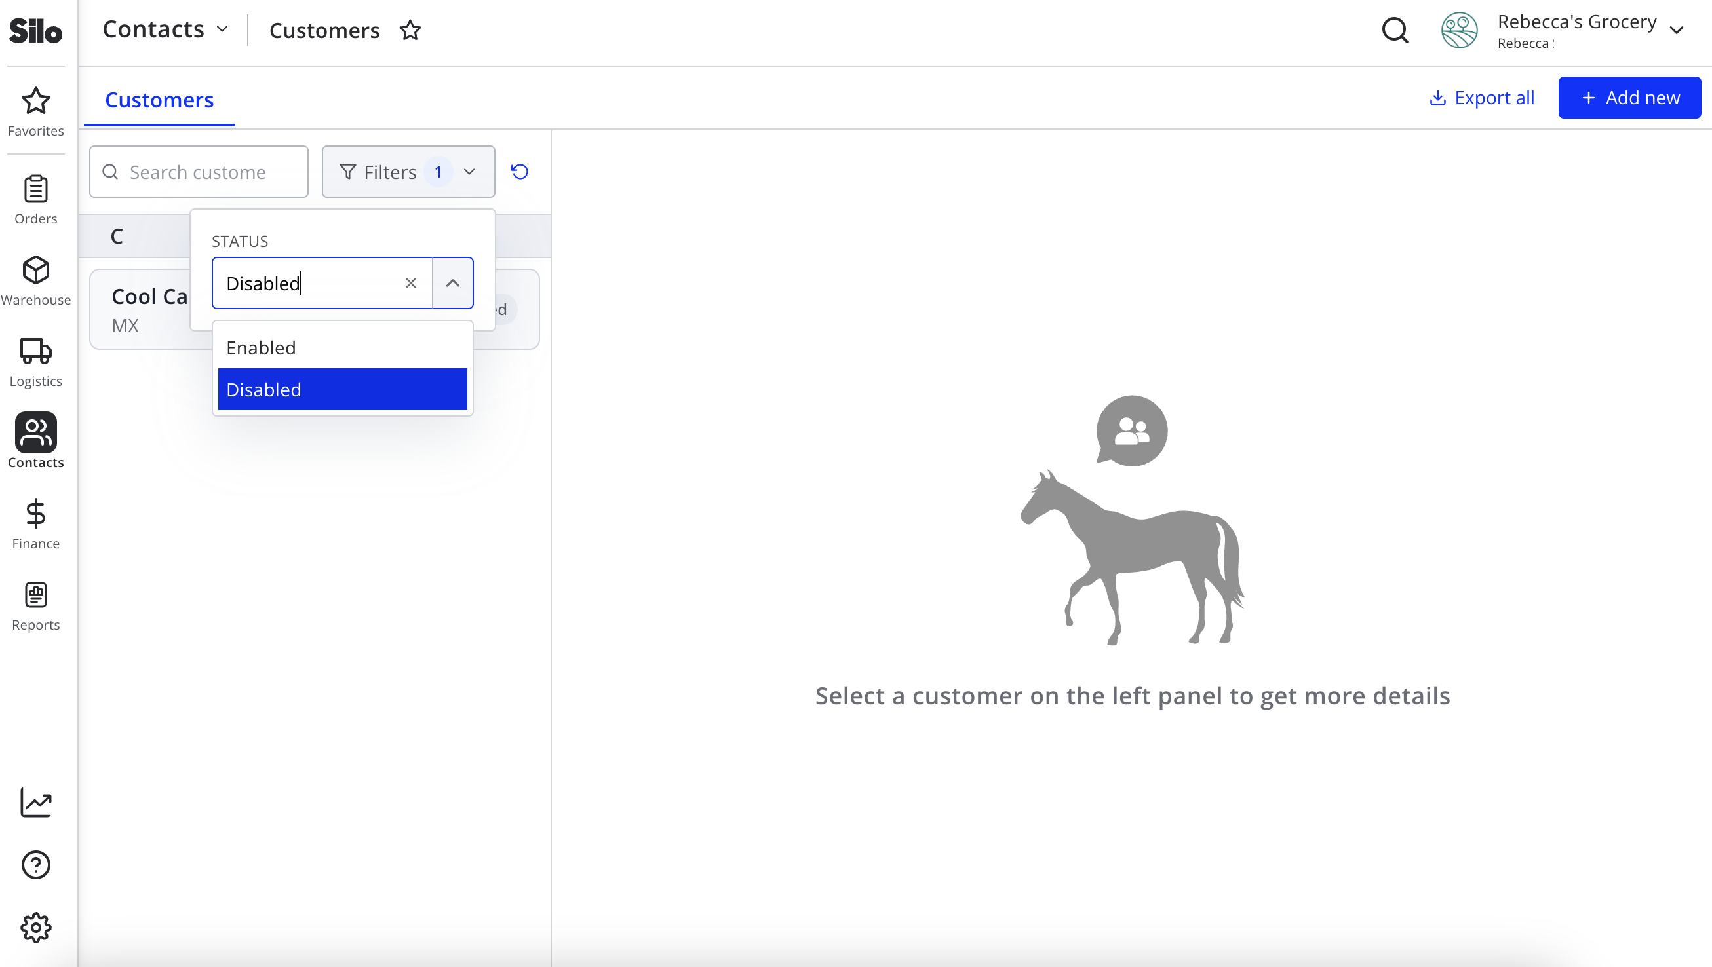Expand the Contacts breadcrumb dropdown
The height and width of the screenshot is (967, 1712).
[x=165, y=29]
